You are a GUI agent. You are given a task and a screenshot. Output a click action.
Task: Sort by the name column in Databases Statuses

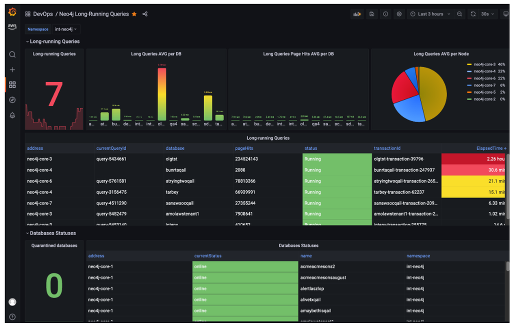point(306,255)
